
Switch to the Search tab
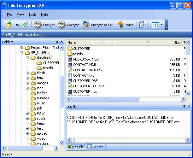coord(95,147)
